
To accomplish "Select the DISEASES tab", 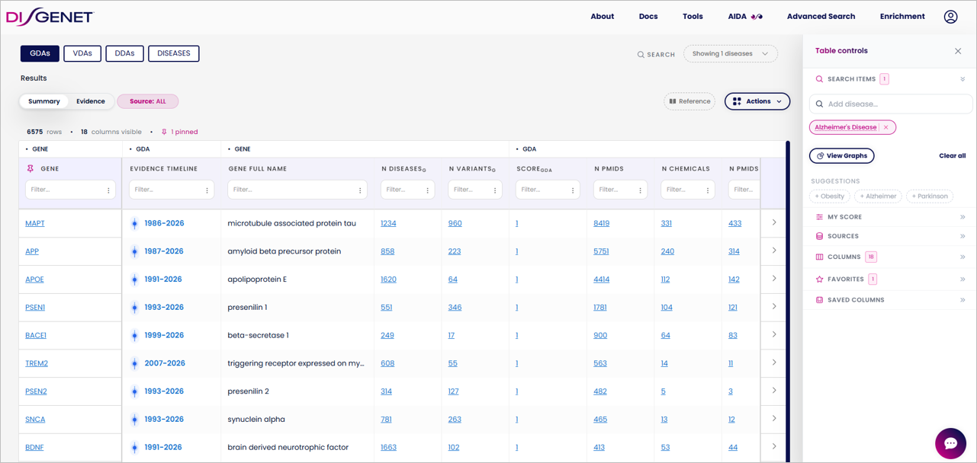I will [174, 53].
